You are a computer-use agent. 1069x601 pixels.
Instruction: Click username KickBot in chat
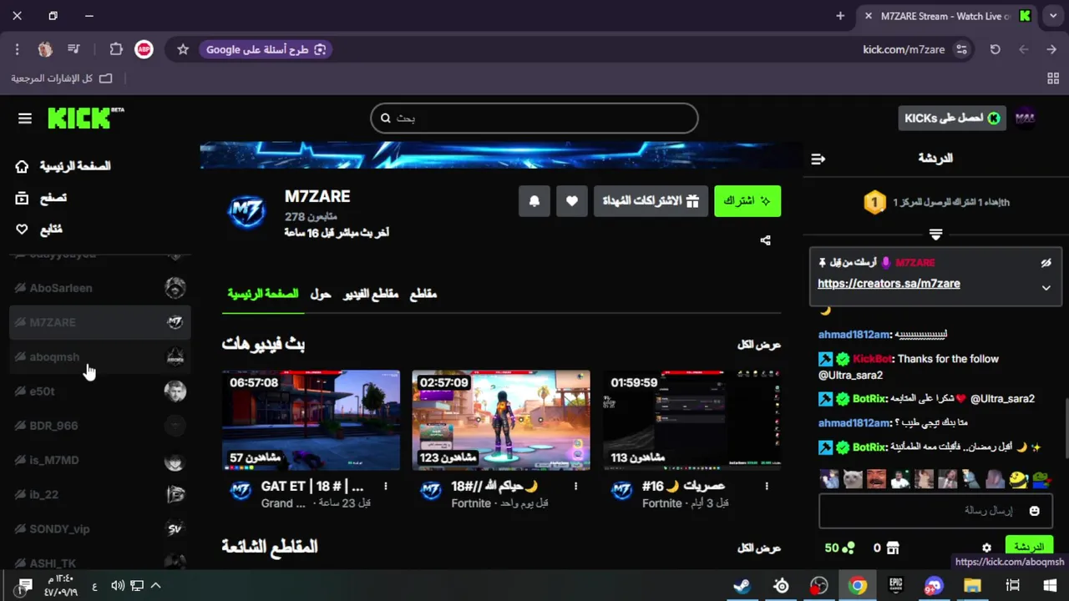pos(872,359)
